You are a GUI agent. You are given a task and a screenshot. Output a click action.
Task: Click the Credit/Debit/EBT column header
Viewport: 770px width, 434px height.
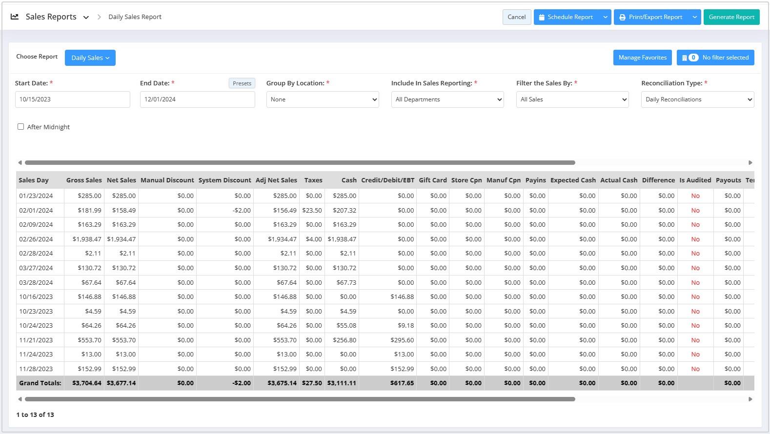tap(388, 180)
